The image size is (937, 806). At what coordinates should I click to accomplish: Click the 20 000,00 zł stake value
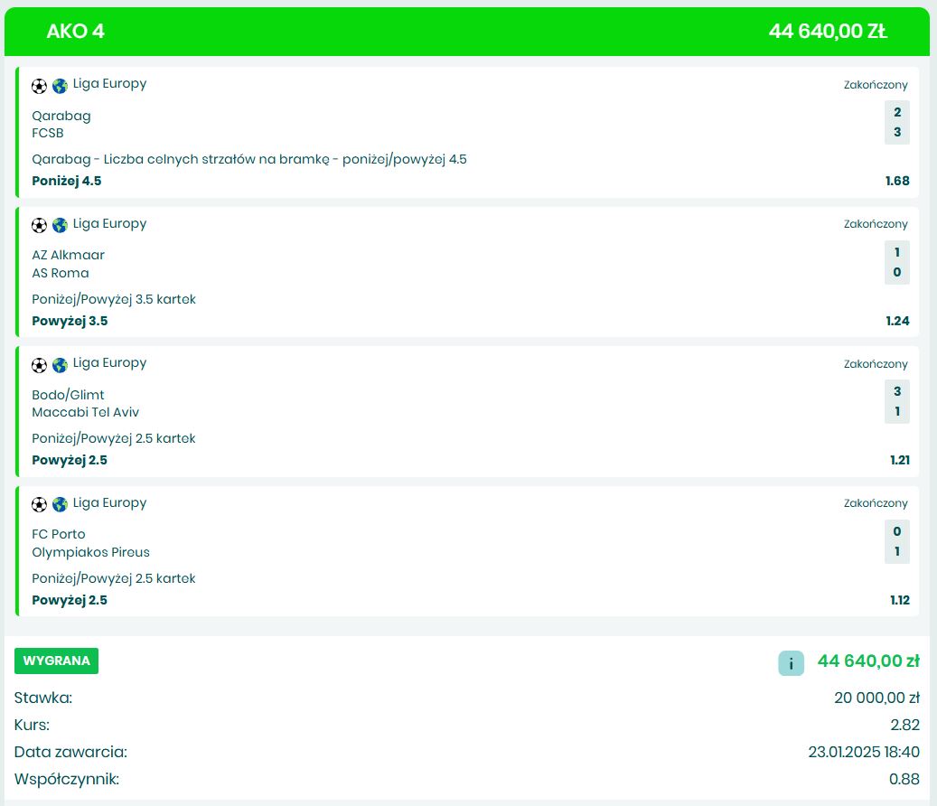tap(876, 698)
